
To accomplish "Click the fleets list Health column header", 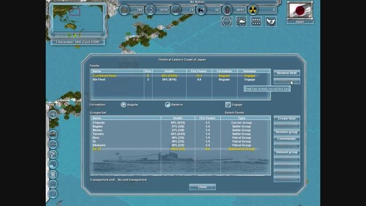I will pos(169,71).
